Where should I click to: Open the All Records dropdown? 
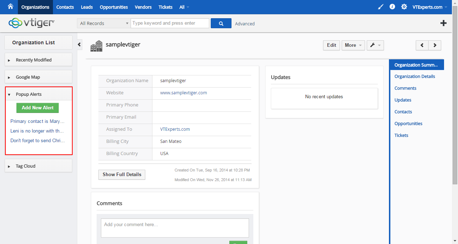coord(103,23)
